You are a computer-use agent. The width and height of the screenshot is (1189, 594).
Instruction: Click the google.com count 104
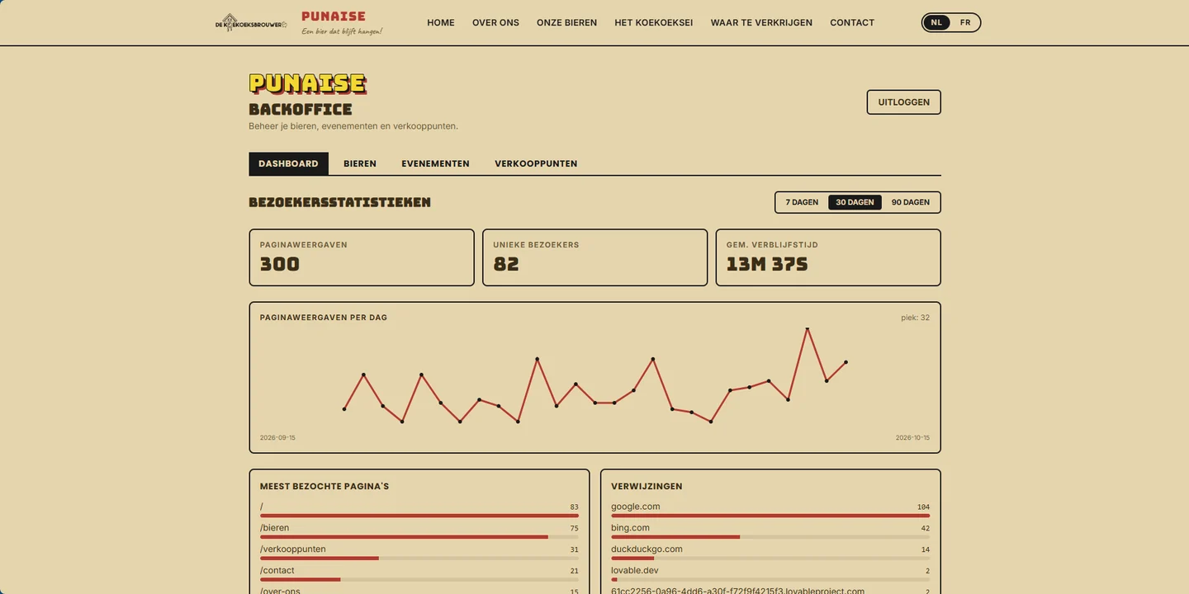pos(923,507)
